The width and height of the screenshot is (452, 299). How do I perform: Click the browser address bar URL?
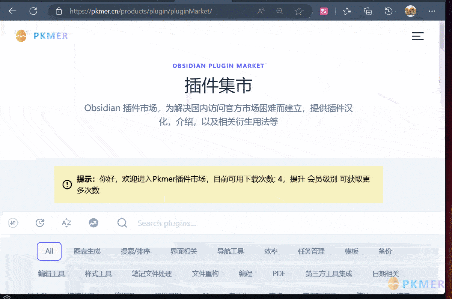pos(141,11)
